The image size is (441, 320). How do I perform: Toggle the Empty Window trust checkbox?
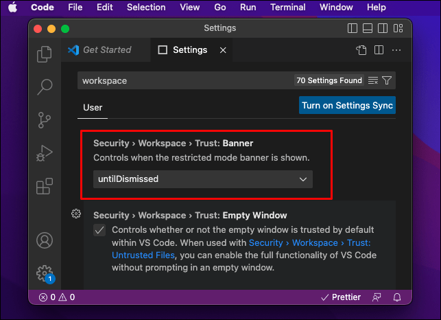coord(100,230)
